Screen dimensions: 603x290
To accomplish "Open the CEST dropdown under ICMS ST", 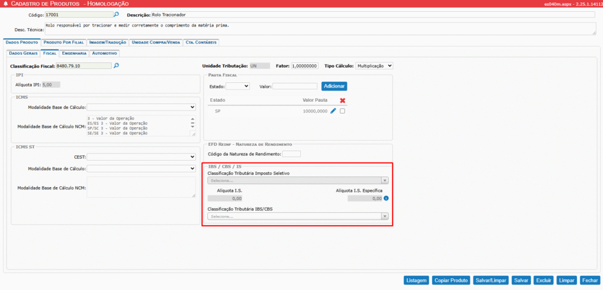I will 141,157.
